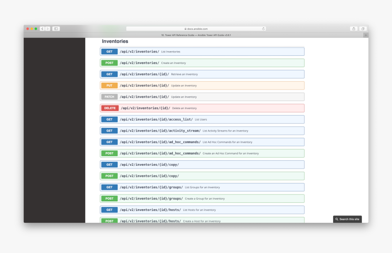Go forward with the Safari forward arrow
Screen dimensions: 392x253
47,29
